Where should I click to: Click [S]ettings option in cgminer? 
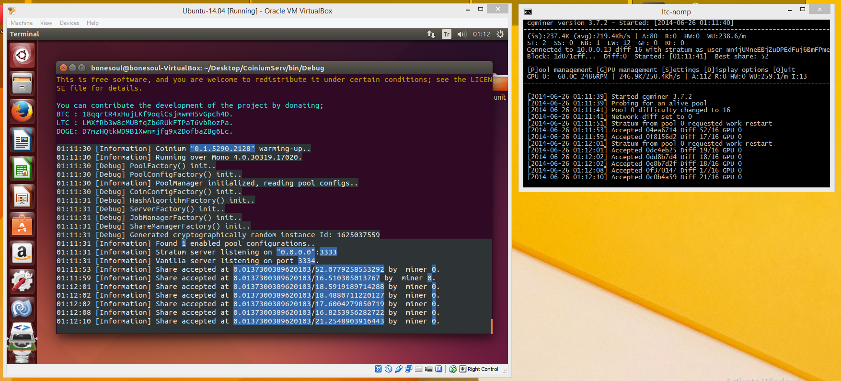pos(680,69)
